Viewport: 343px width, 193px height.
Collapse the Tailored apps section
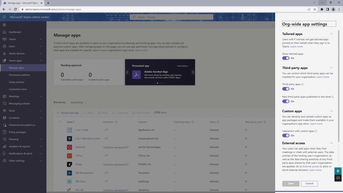(332, 34)
